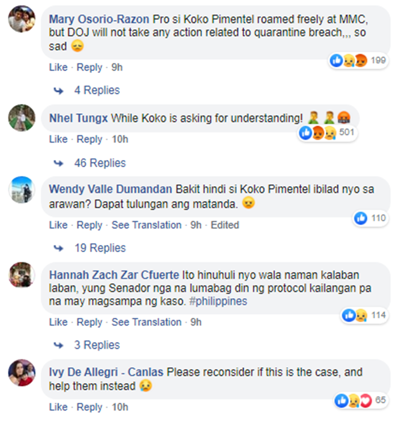Screen dimensions: 417x421
Task: Expand 3 Replies under Hannah's comment
Action: pos(97,345)
